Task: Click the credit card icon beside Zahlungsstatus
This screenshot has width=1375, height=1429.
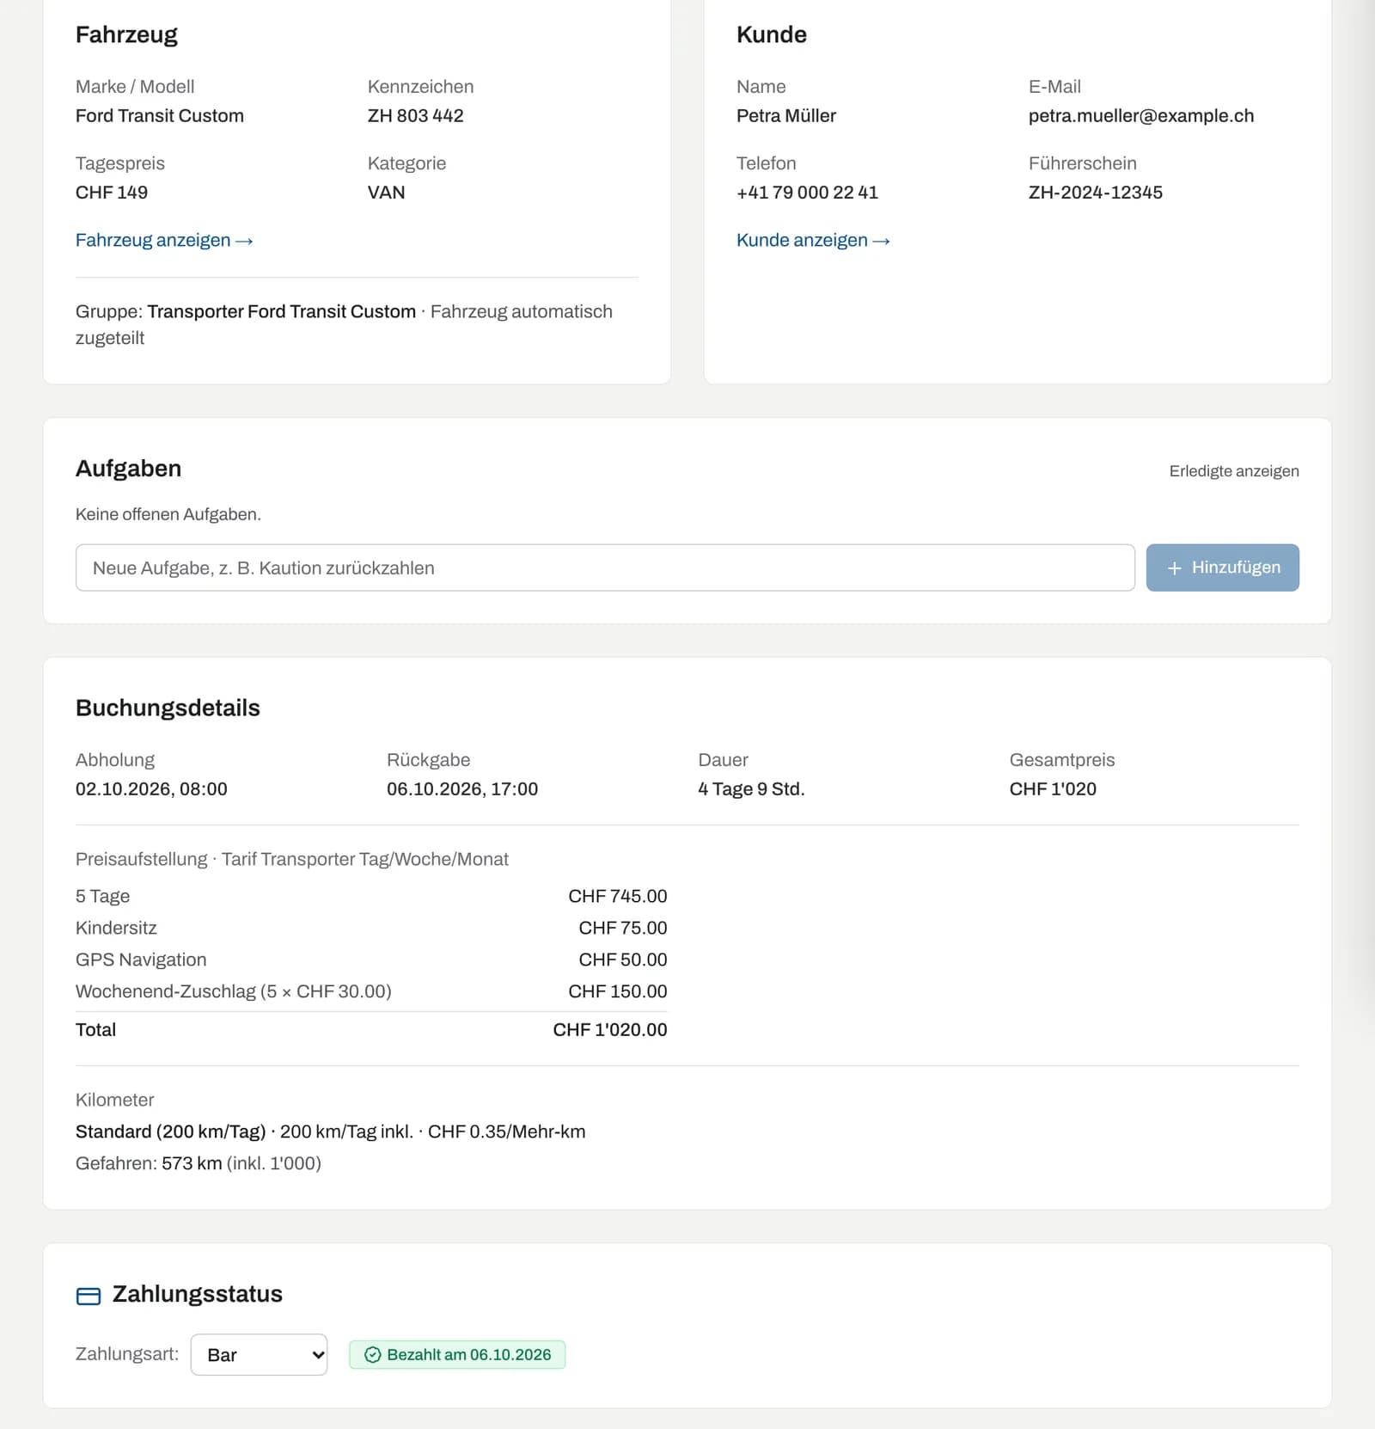Action: point(89,1296)
